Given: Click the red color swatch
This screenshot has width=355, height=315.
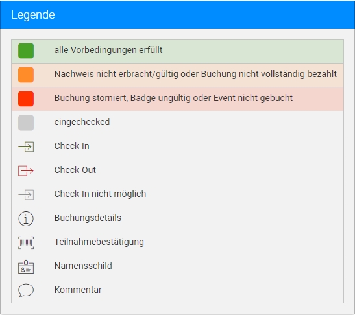Looking at the screenshot, I should (x=26, y=99).
